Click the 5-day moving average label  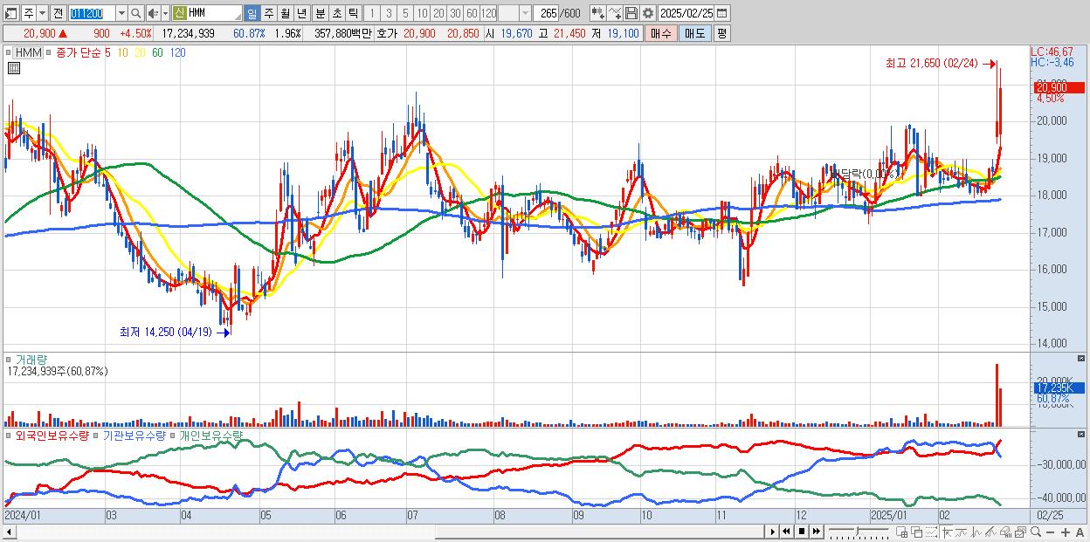[107, 52]
